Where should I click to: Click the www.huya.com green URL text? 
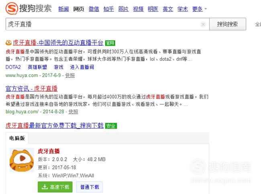pos(22,76)
